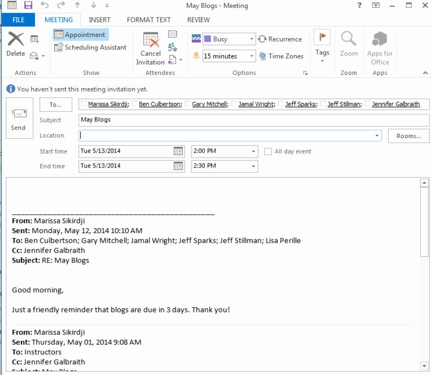Viewport: 433px width, 375px height.
Task: Open Scheduling Assistant
Action: click(x=90, y=47)
